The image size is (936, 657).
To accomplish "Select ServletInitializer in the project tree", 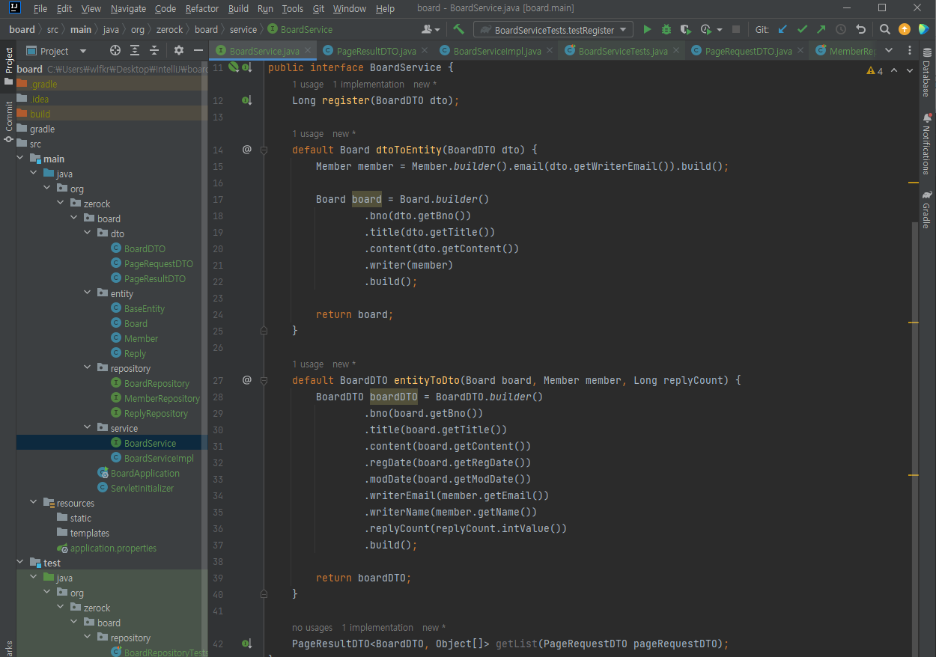I will [x=142, y=488].
